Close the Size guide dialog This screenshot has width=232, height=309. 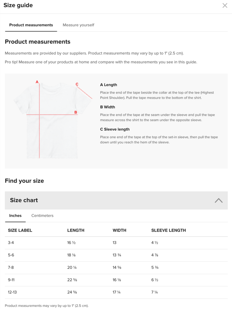click(x=225, y=6)
